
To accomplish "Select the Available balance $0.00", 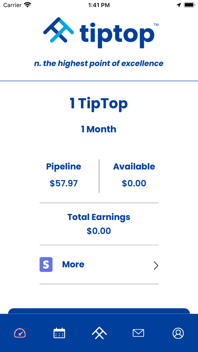I will (134, 183).
